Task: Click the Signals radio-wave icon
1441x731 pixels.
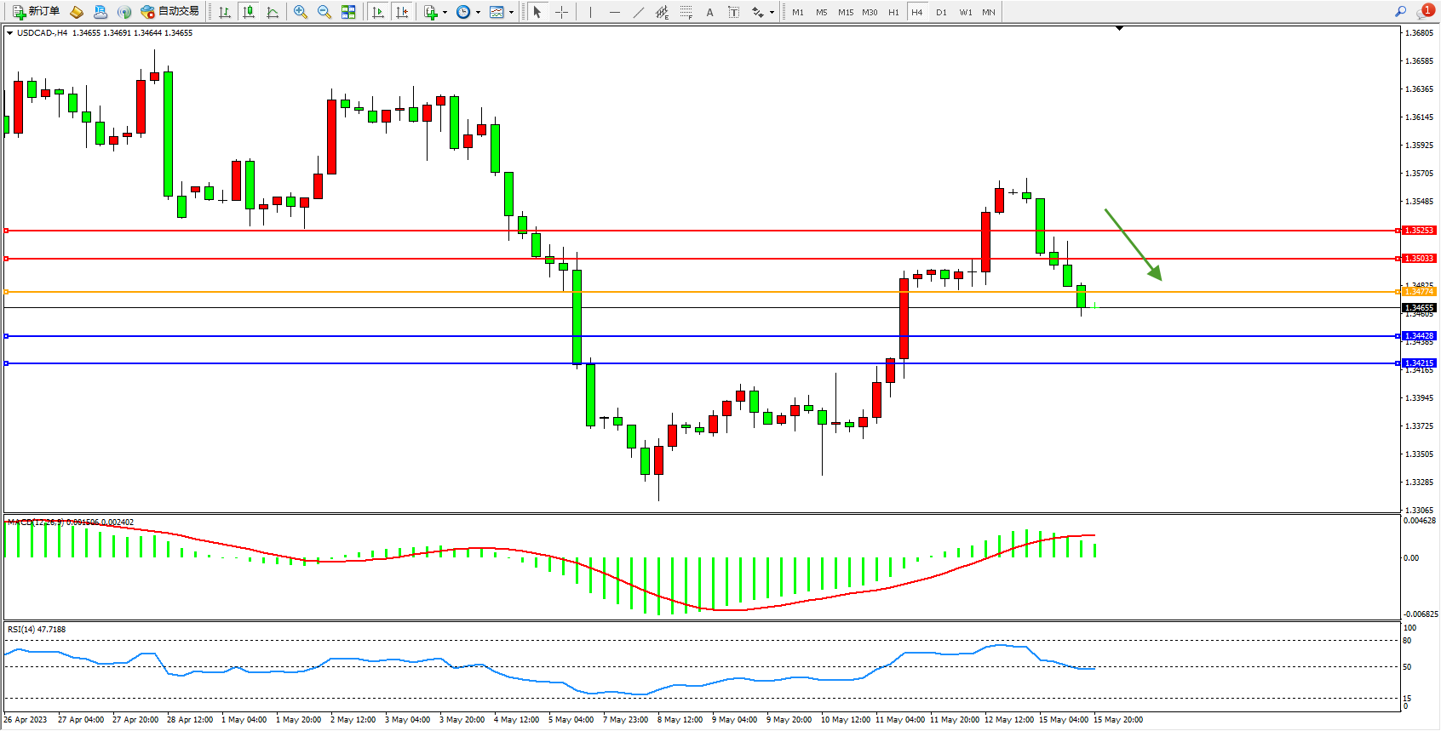Action: 124,12
